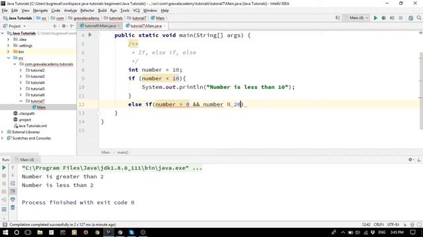Screen dimensions: 423x237
Task: Rerun program with green arrow in Run panel
Action: coord(4,168)
